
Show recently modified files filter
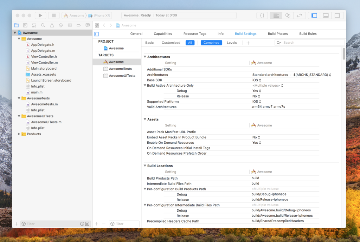(82, 224)
